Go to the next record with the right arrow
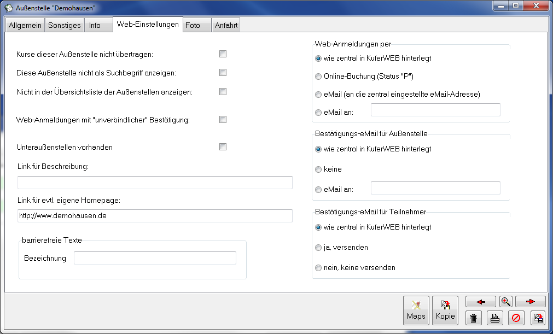Viewport: 553px width, 334px height. coord(531,302)
